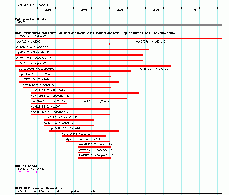Click nsv480958 (Kidd2010) label
This screenshot has height=195, width=229.
coord(154,69)
